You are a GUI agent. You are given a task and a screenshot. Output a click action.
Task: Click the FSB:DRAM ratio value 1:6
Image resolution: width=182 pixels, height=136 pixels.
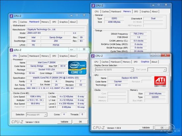pos(138,37)
